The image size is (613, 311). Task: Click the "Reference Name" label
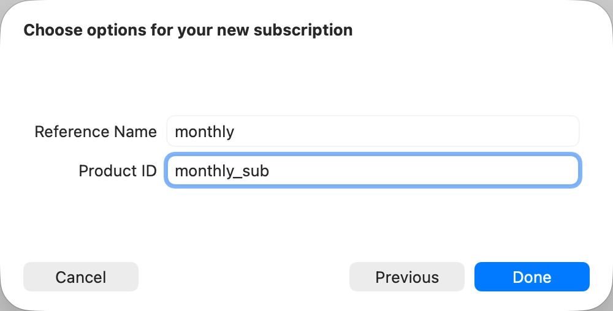96,132
